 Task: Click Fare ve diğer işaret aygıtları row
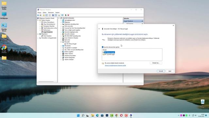click(x=72, y=30)
